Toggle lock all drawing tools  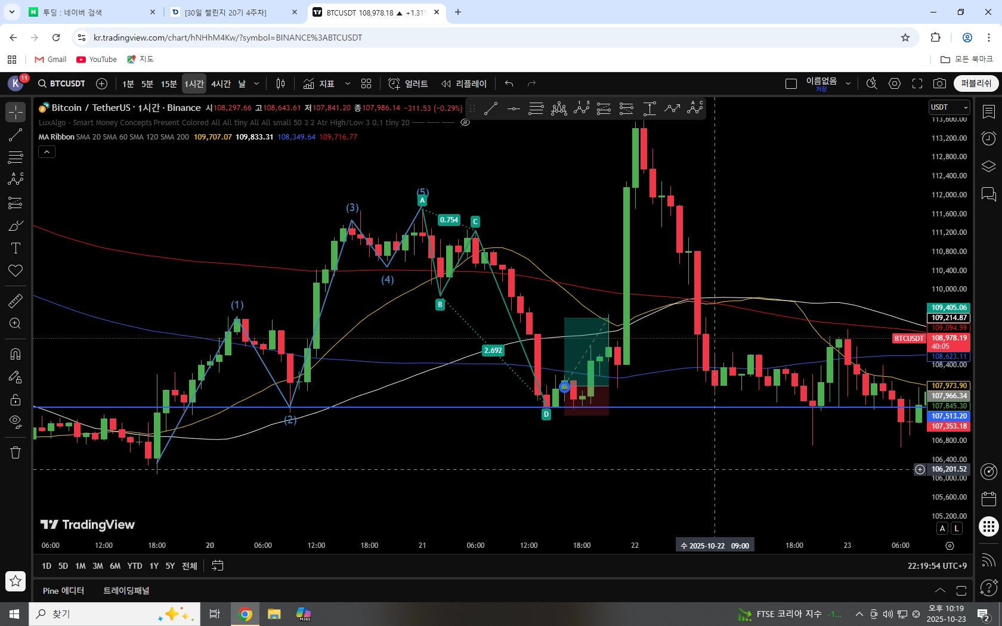click(x=16, y=399)
